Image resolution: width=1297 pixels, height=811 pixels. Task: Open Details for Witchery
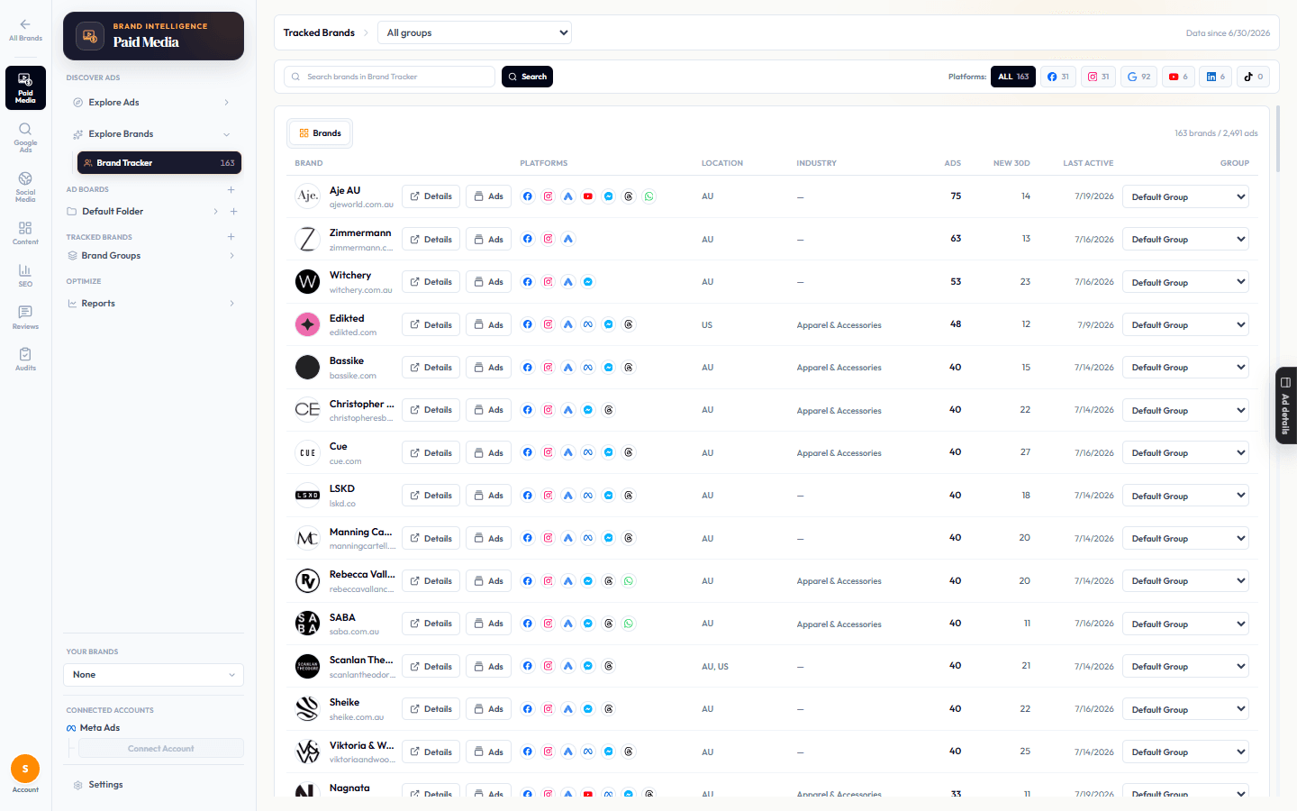click(x=431, y=282)
